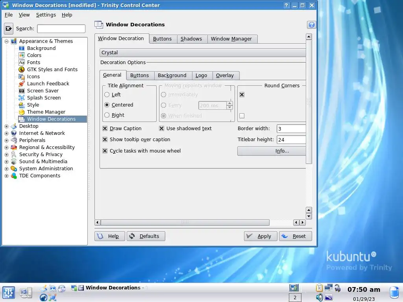Expand the Desktop category
The width and height of the screenshot is (403, 302).
[x=6, y=126]
